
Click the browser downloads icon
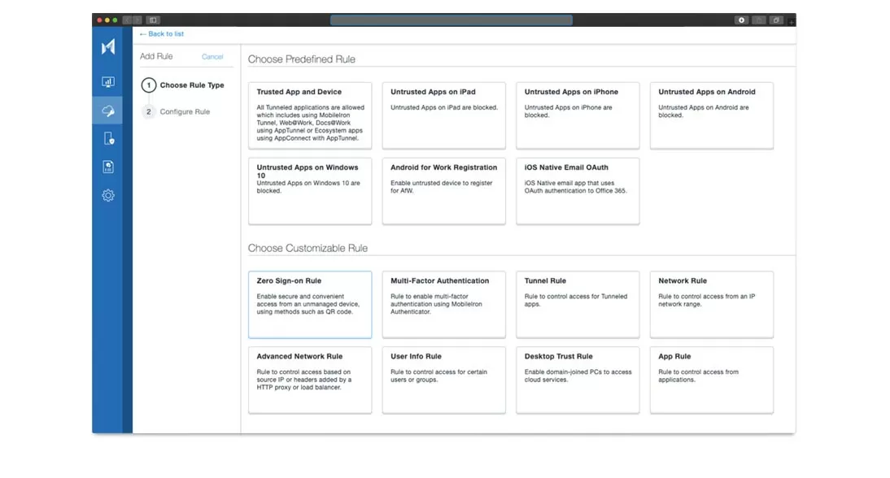coord(741,20)
